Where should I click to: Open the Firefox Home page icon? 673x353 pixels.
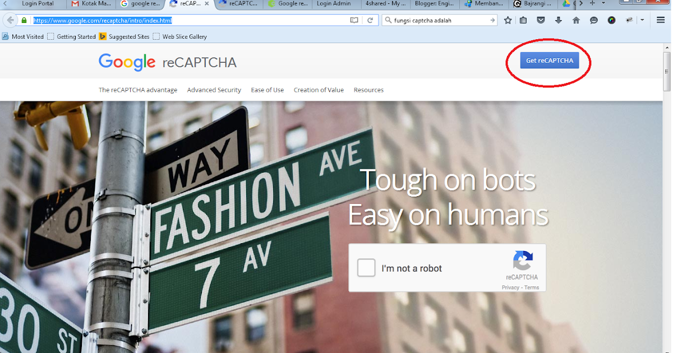(x=576, y=20)
